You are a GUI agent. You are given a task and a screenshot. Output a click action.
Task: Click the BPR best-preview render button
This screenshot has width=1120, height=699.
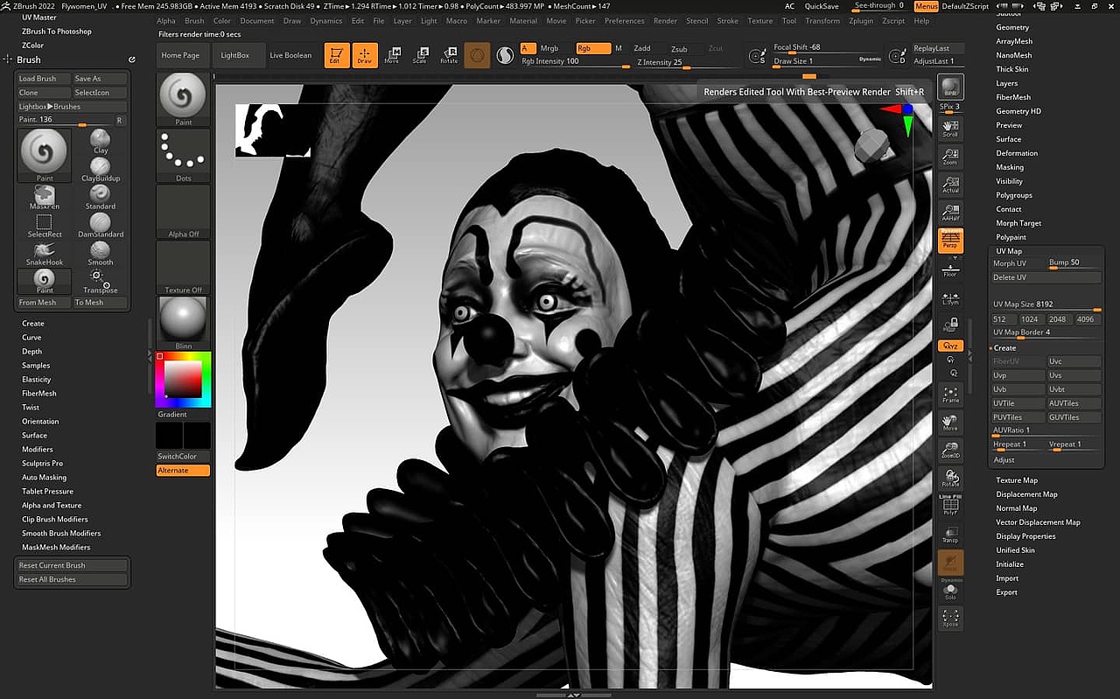point(950,87)
